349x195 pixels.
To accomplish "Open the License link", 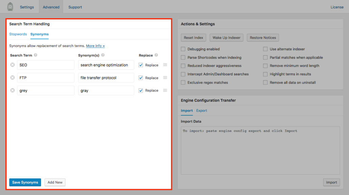I will 337,7.
